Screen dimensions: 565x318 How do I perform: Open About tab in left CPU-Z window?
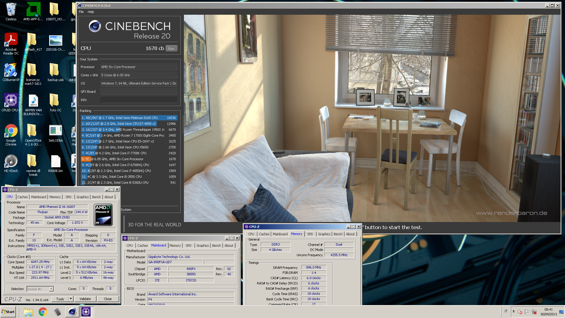(109, 197)
